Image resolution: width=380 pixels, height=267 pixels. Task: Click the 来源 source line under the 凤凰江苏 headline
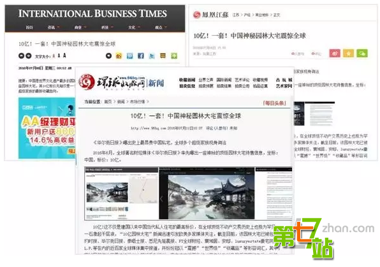click(x=204, y=54)
